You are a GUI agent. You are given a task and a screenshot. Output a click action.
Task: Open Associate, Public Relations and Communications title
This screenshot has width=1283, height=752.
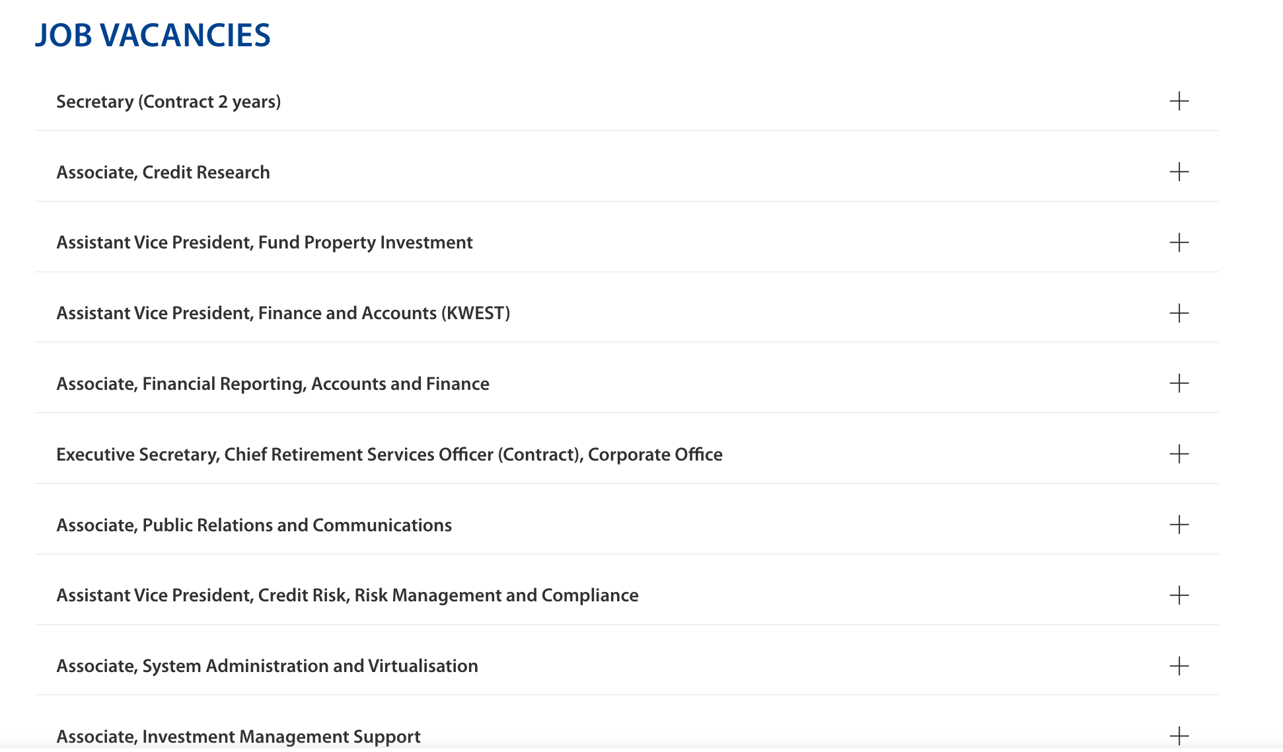pyautogui.click(x=254, y=525)
